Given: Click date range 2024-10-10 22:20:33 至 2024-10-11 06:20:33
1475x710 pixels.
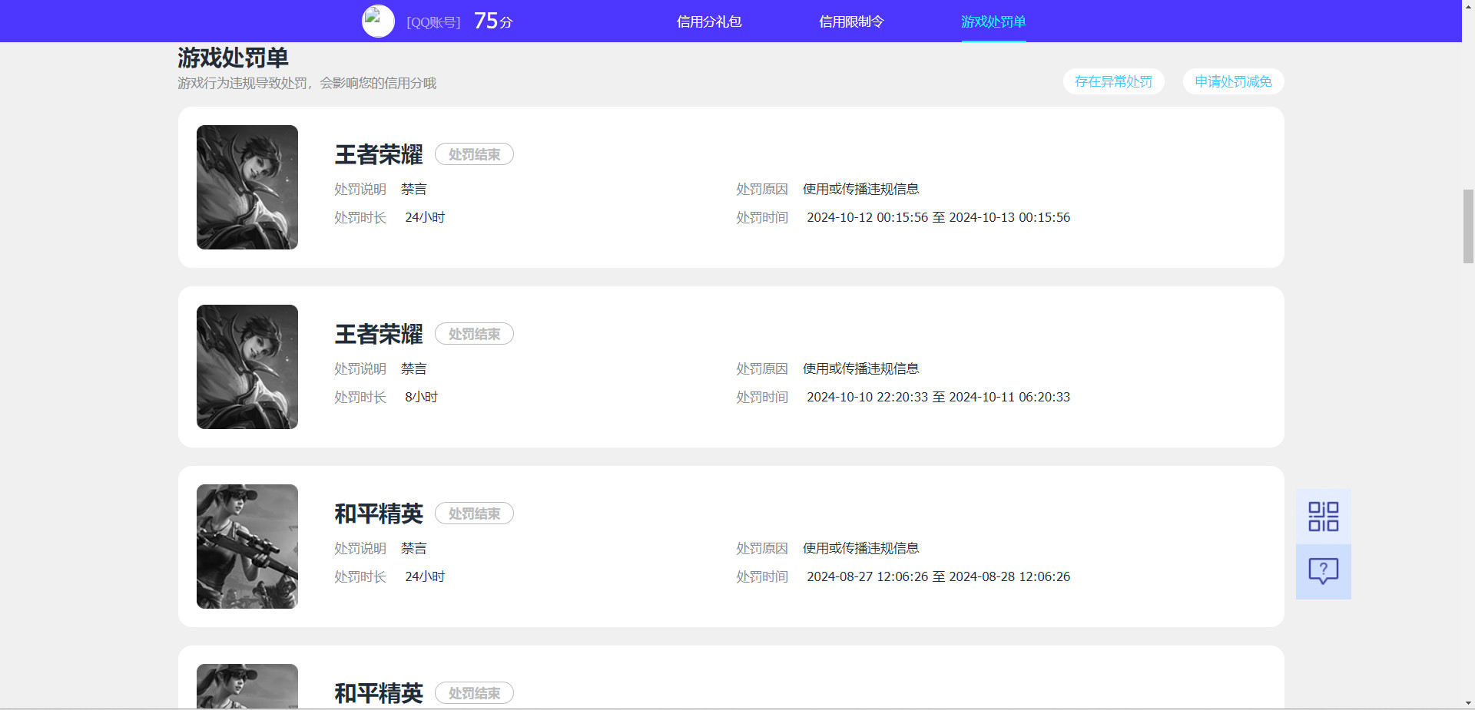Looking at the screenshot, I should click(938, 397).
